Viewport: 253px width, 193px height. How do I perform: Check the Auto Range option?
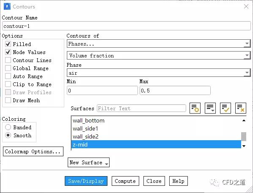(x=8, y=76)
